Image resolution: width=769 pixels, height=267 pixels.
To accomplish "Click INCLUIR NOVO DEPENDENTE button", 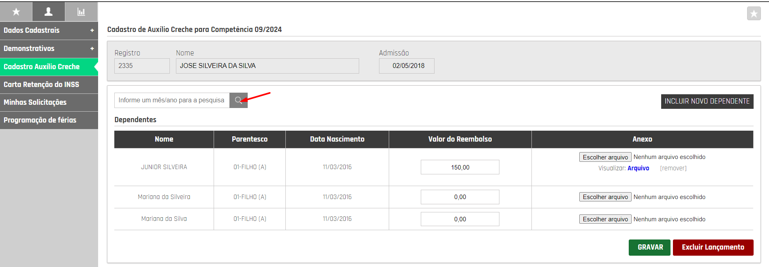I will pyautogui.click(x=707, y=101).
